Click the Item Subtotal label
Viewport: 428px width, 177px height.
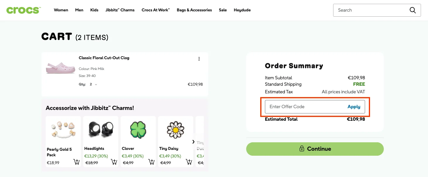(x=278, y=78)
